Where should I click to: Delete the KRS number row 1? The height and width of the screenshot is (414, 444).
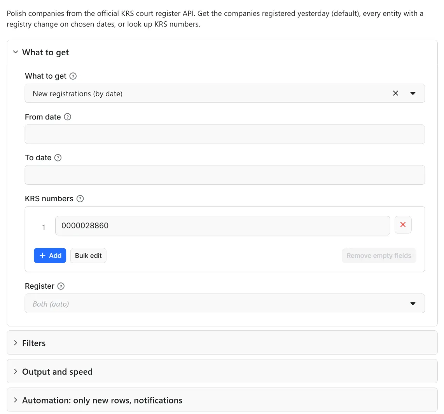[x=403, y=225]
